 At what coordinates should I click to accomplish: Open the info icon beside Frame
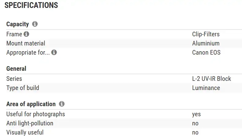coord(26,34)
